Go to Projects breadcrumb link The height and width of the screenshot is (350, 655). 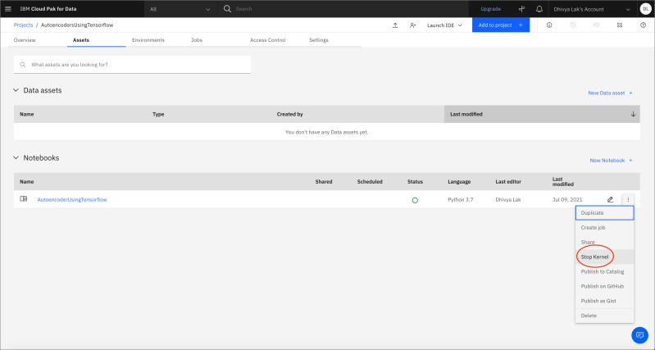click(x=23, y=25)
